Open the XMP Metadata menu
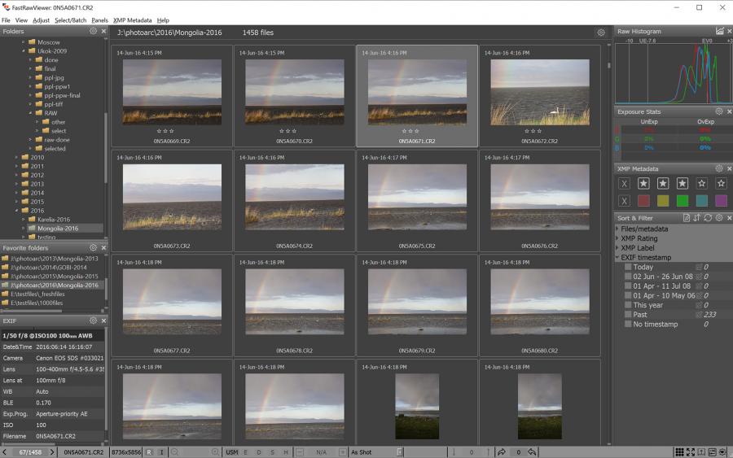733x458 pixels. [132, 20]
